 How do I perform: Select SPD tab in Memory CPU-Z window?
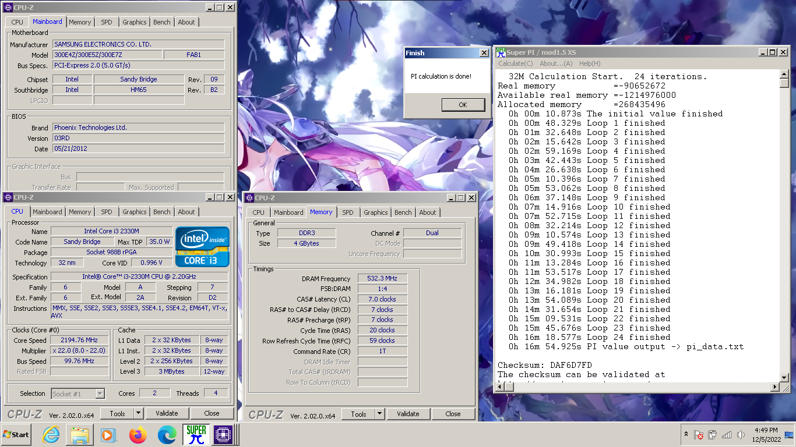(348, 212)
